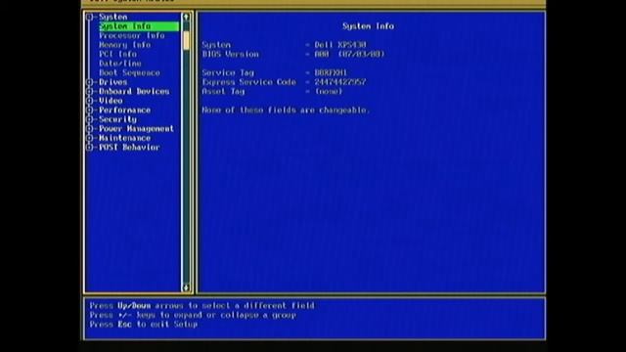Click the menu scrollbar down arrow

186,287
